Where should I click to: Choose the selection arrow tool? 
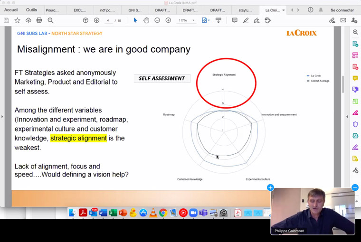135,20
